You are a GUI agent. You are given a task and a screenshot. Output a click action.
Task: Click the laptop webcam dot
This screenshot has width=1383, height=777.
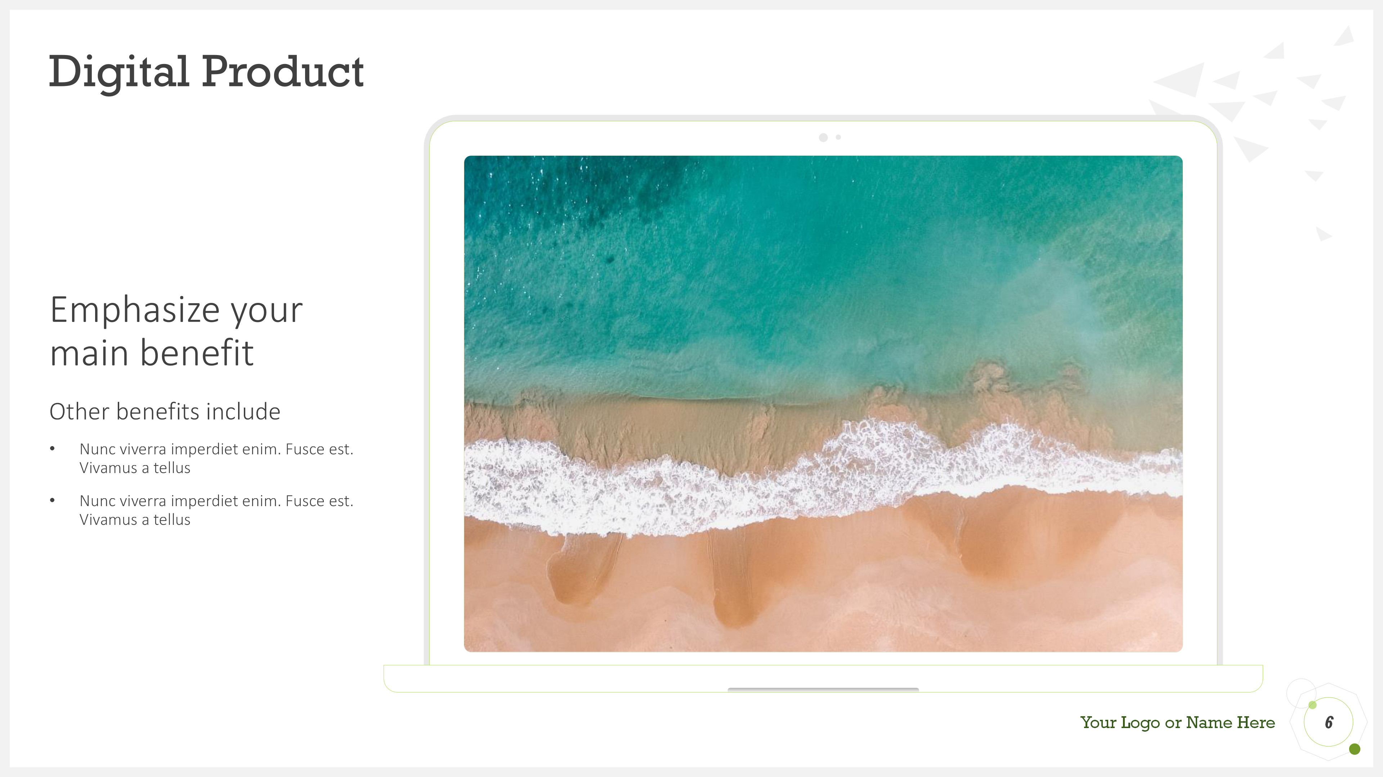(823, 138)
